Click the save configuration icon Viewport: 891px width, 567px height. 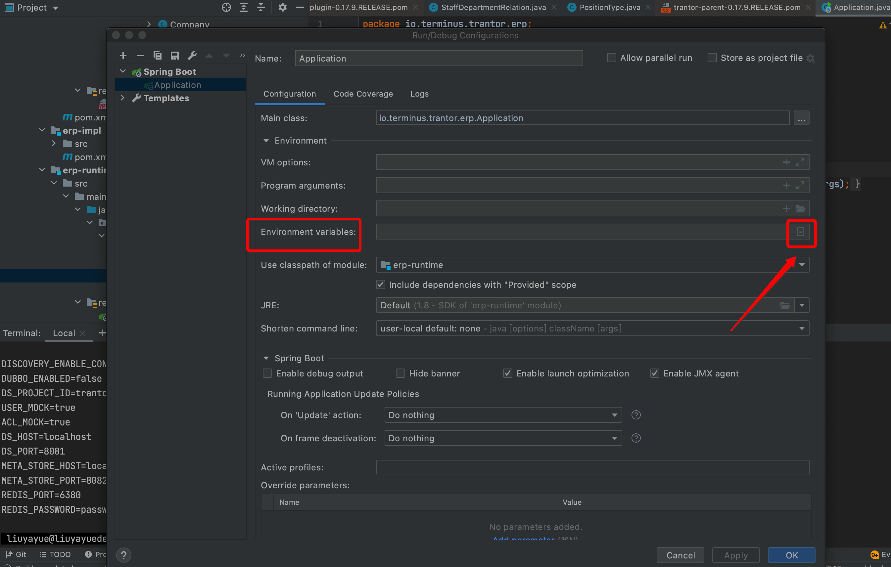point(175,56)
